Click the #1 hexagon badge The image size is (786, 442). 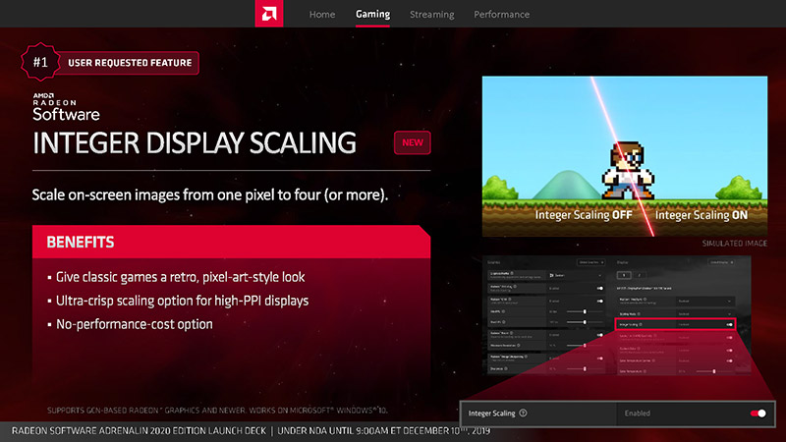tap(40, 62)
